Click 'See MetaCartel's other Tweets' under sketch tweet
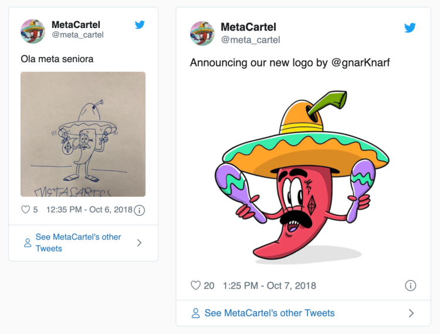 coord(78,243)
